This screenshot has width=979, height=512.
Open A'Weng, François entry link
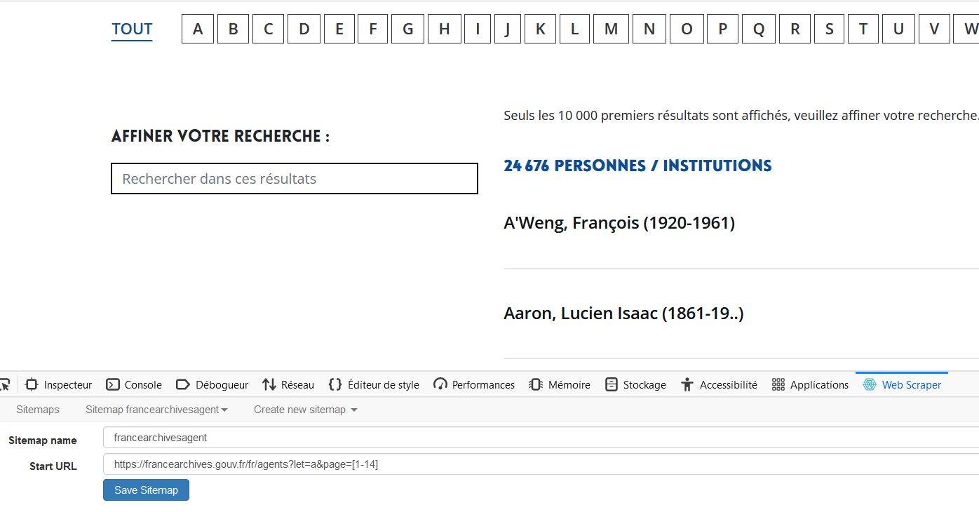[619, 223]
